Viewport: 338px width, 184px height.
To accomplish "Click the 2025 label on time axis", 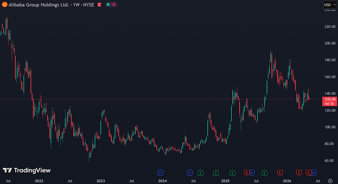I will [225, 181].
